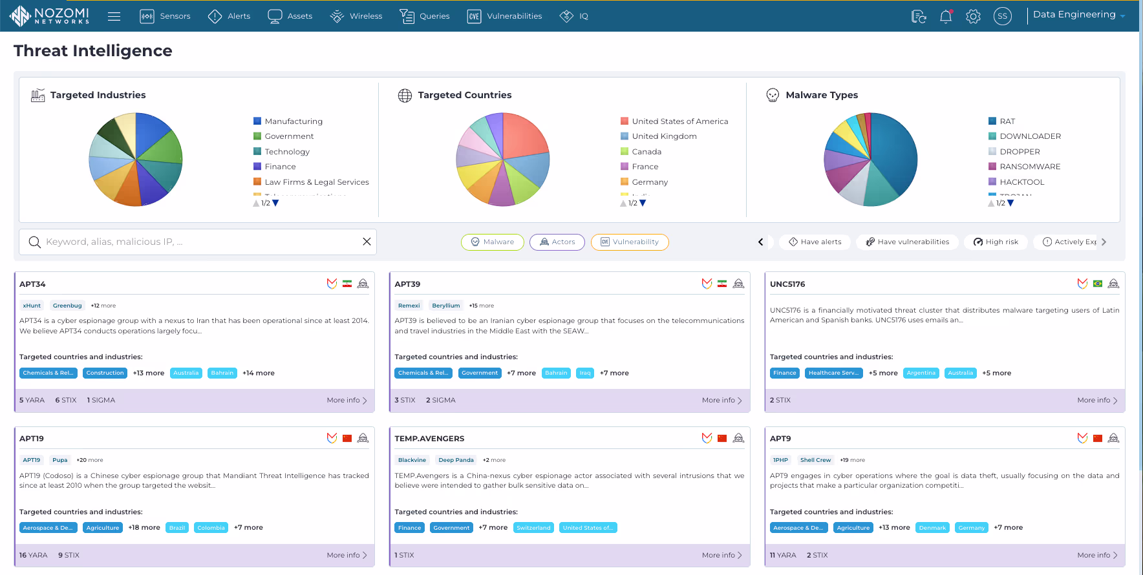The image size is (1143, 575).
Task: Click the threat actor icon on APT19 card
Action: [x=363, y=438]
